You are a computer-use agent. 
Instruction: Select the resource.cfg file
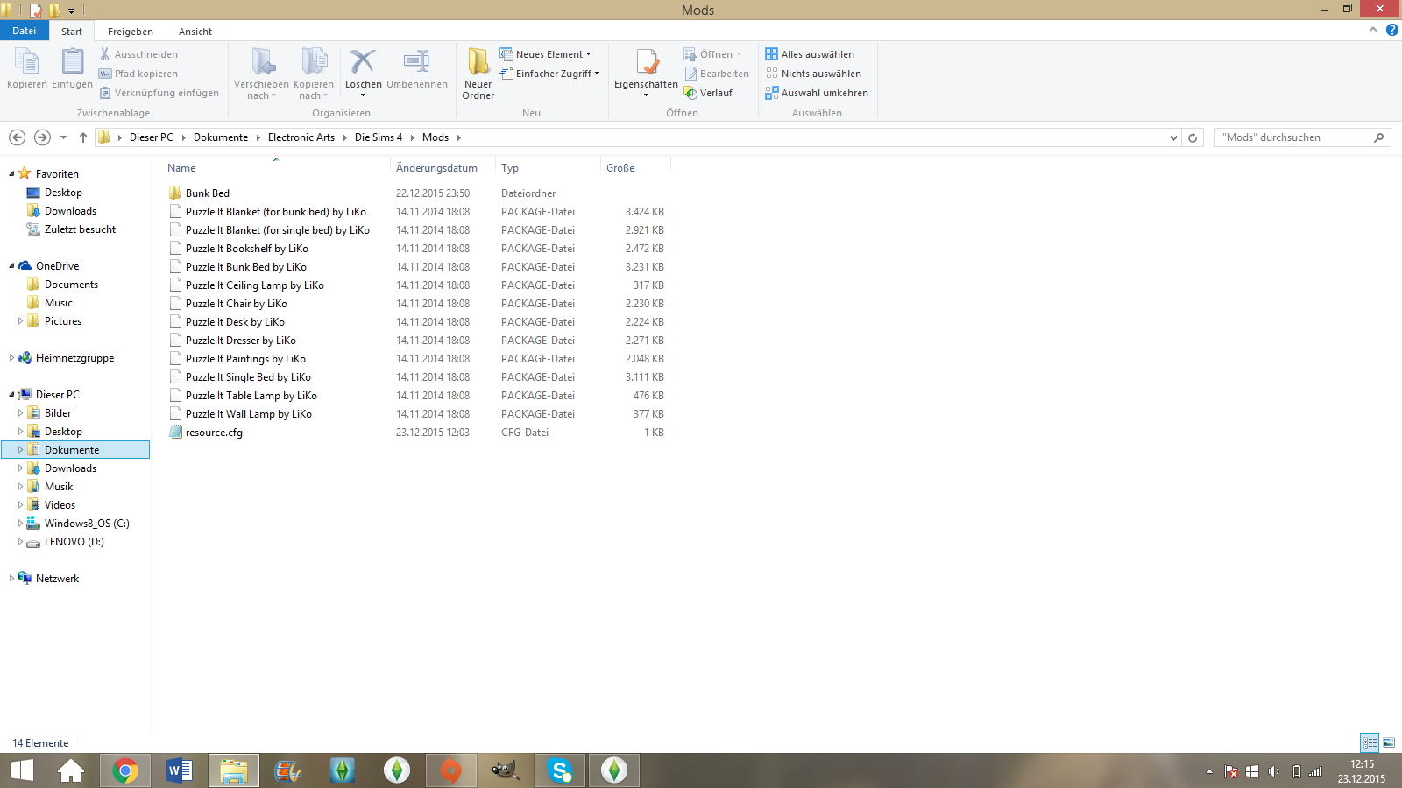tap(214, 433)
